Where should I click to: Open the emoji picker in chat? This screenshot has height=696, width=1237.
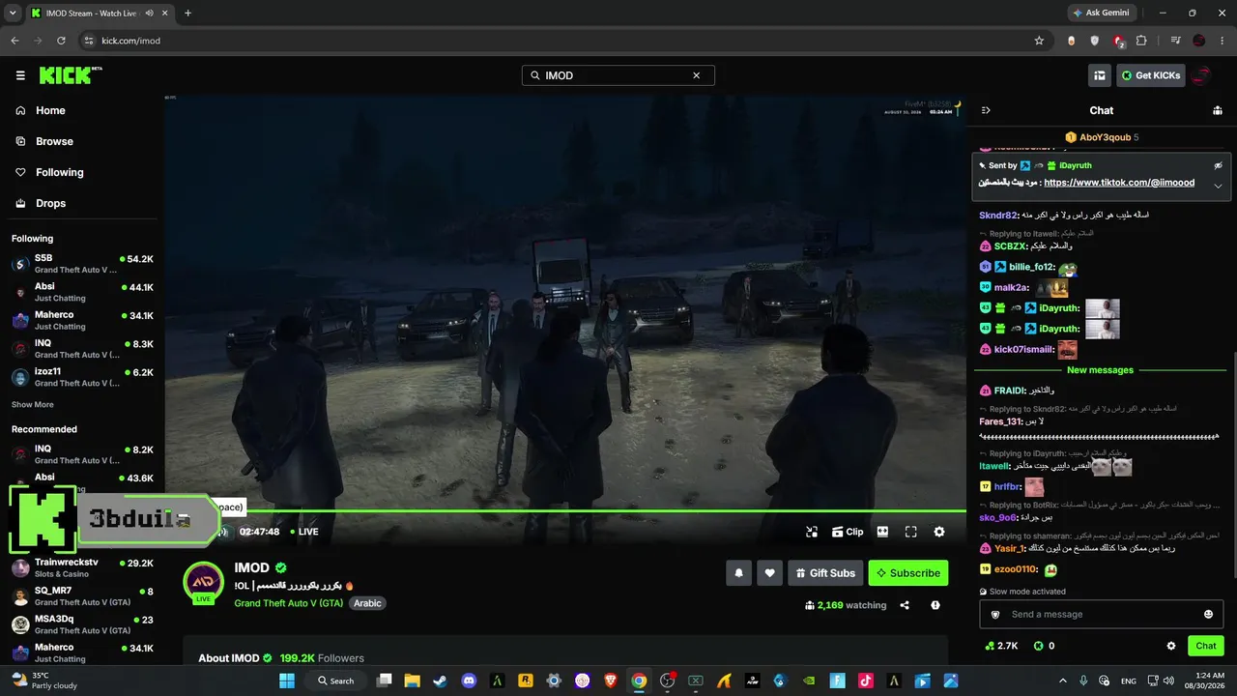pyautogui.click(x=1208, y=615)
